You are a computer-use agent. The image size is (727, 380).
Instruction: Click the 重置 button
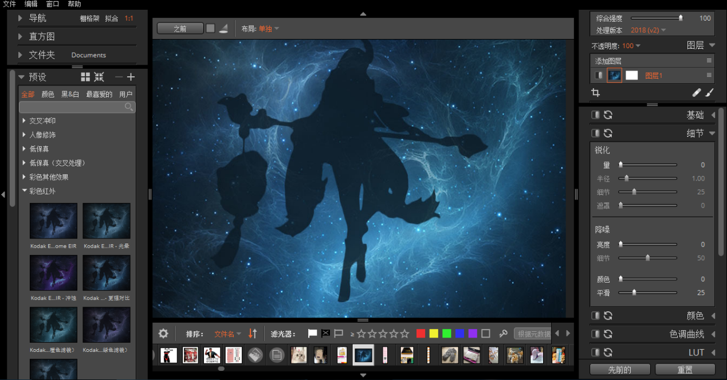coord(685,369)
